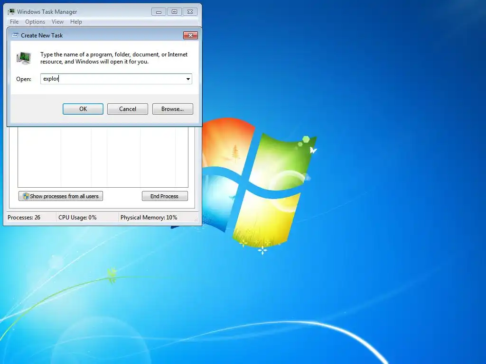The height and width of the screenshot is (364, 486).
Task: Click the Task Manager title bar icon
Action: [x=11, y=11]
